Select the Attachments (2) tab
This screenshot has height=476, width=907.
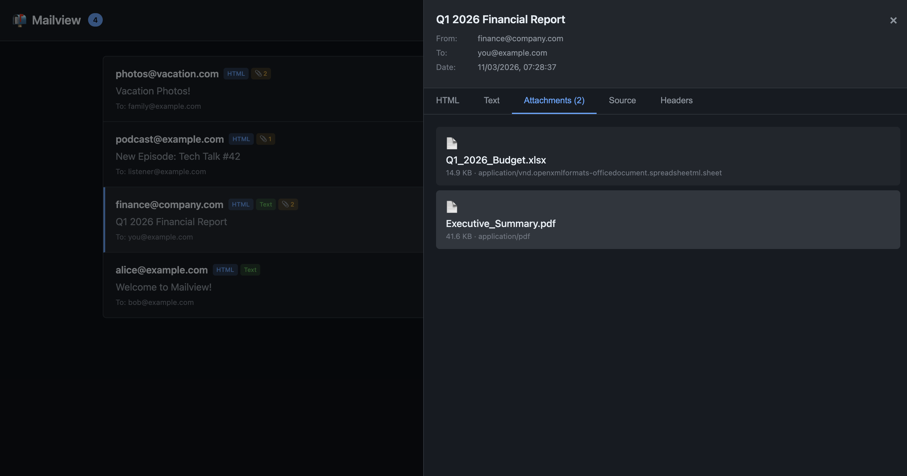pos(554,101)
